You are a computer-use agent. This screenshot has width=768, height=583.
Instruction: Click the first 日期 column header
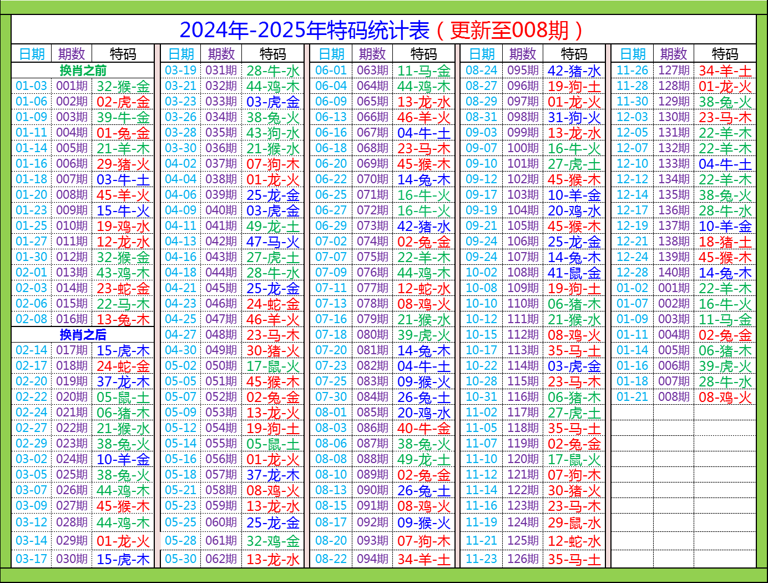pos(32,54)
